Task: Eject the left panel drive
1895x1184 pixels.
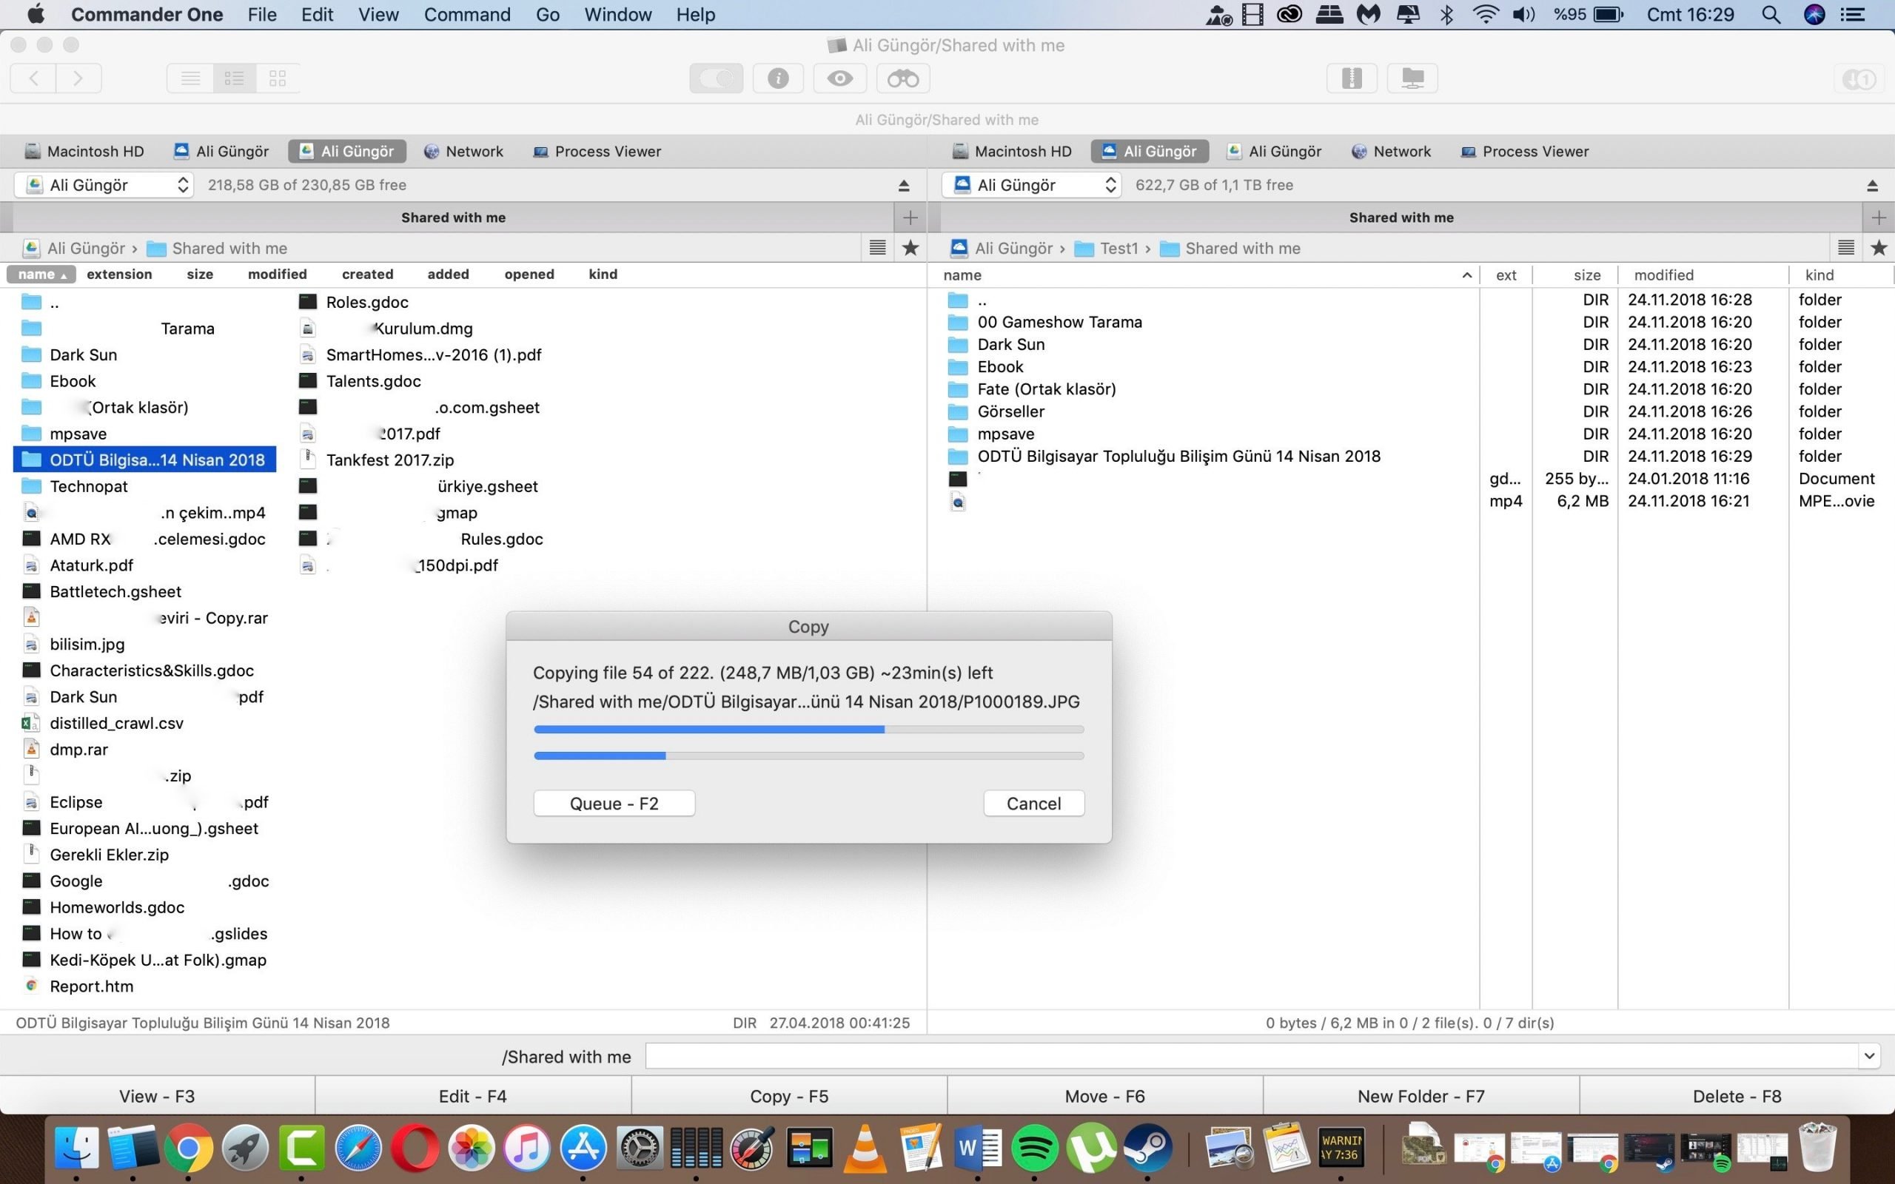Action: tap(904, 186)
